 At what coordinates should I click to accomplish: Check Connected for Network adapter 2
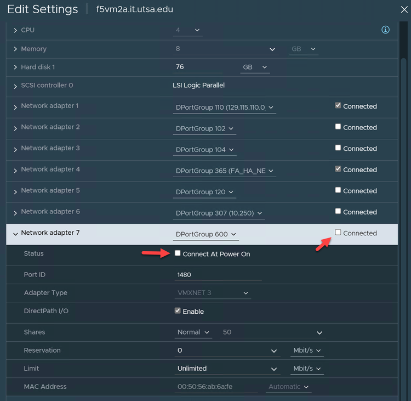[338, 127]
